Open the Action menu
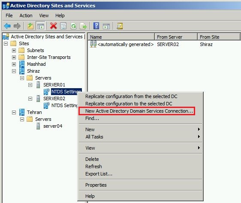241x203 pixels. (26, 15)
